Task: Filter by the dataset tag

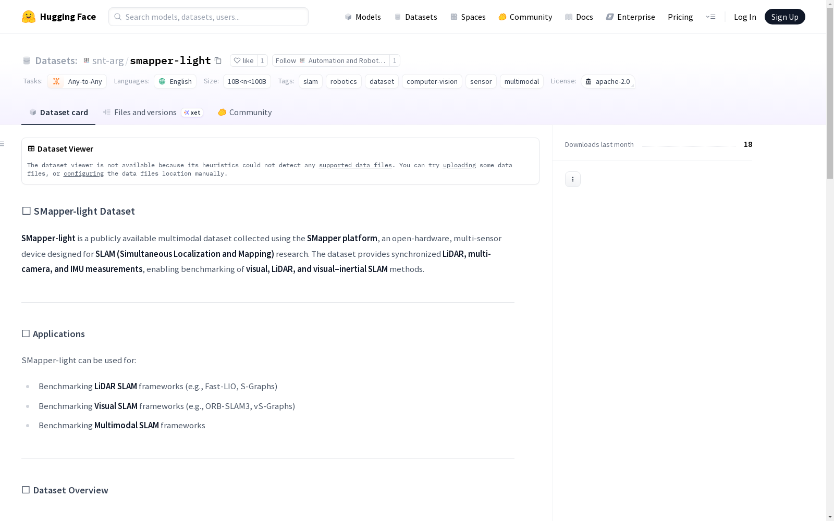Action: [382, 81]
